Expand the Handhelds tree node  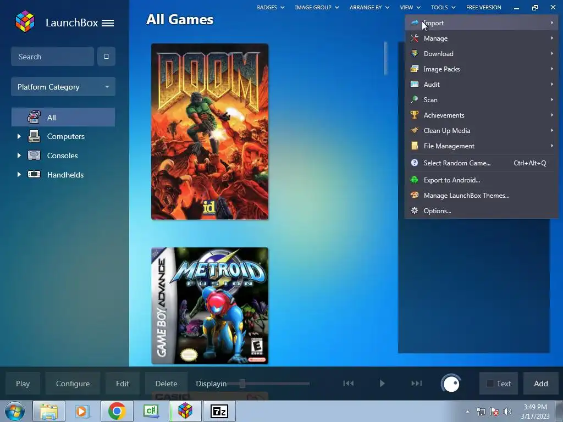19,174
